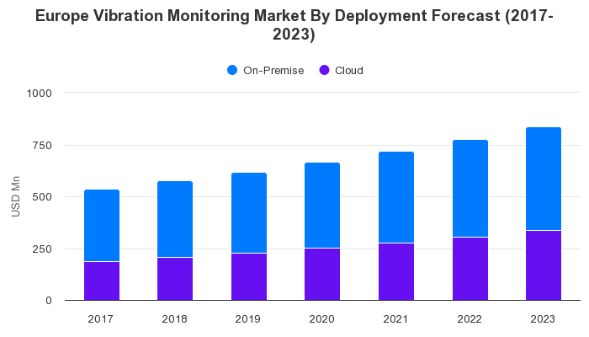Toggle the On-Premise legend entry

[x=266, y=70]
